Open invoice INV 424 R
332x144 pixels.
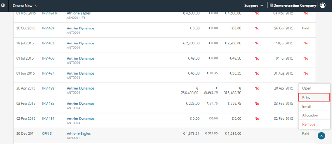[49, 13]
